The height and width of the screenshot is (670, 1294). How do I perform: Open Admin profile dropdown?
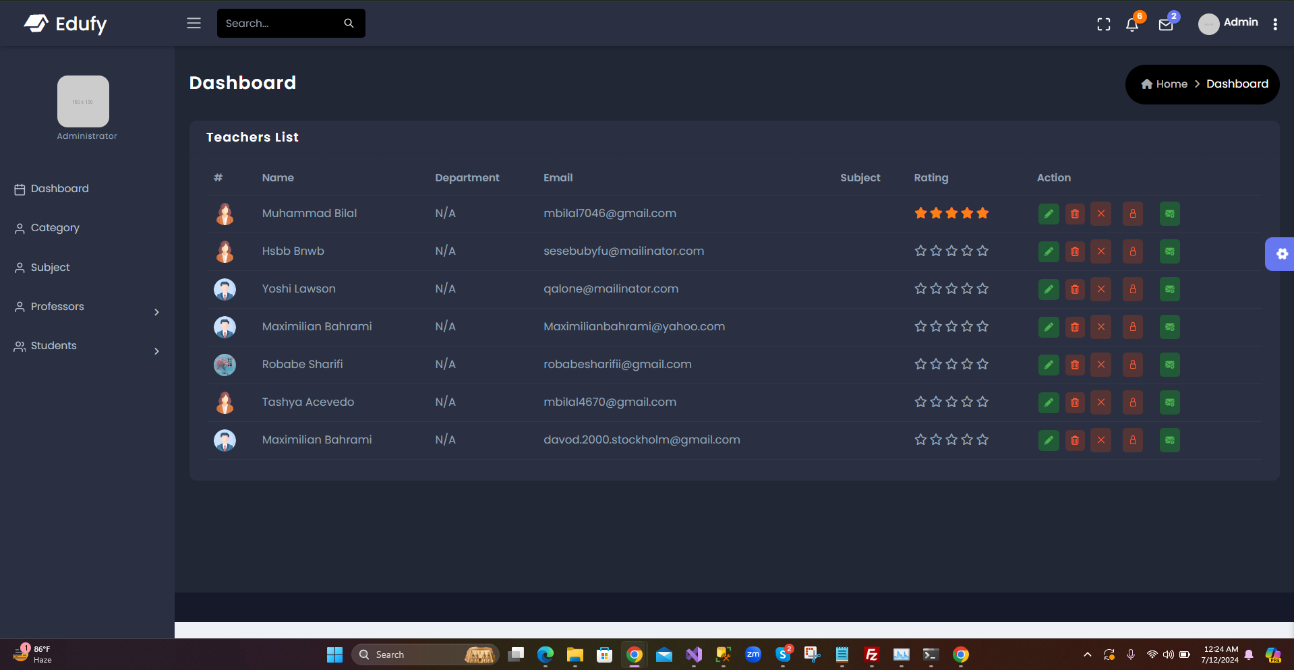click(1228, 23)
